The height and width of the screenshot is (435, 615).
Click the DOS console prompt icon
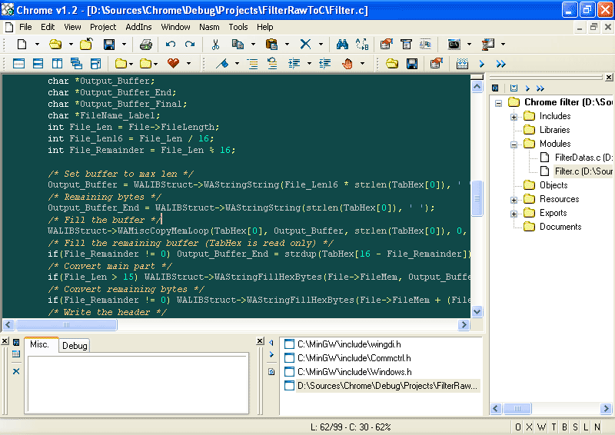(454, 45)
